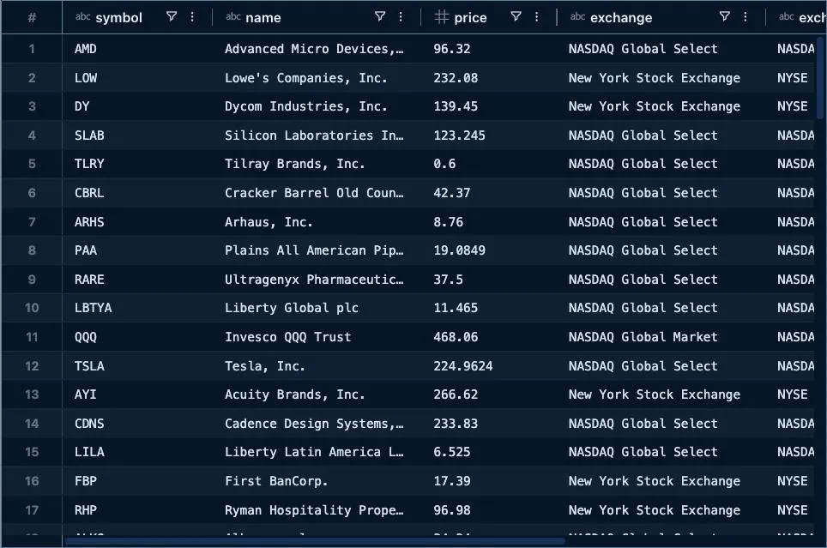The image size is (827, 548).
Task: Select the PAA symbol cell
Action: [x=137, y=250]
